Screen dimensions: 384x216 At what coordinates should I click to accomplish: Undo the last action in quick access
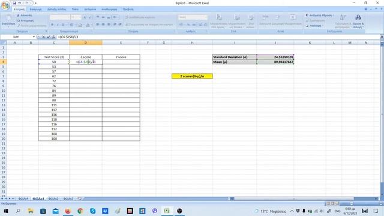coord(20,3)
